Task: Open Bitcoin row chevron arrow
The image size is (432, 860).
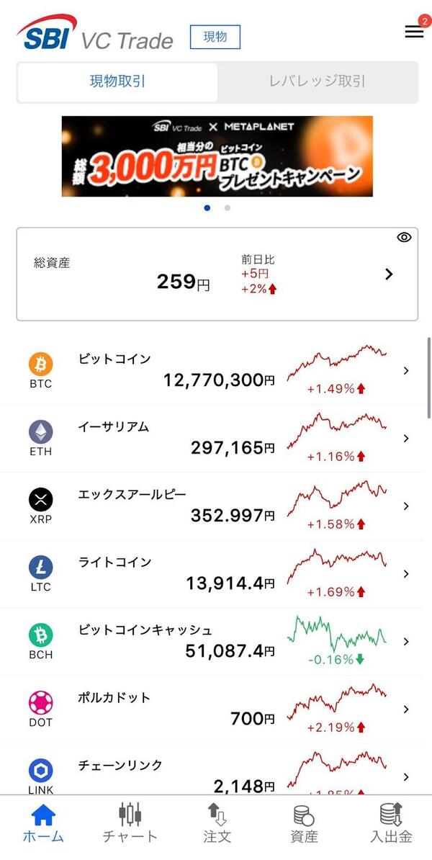Action: tap(406, 371)
